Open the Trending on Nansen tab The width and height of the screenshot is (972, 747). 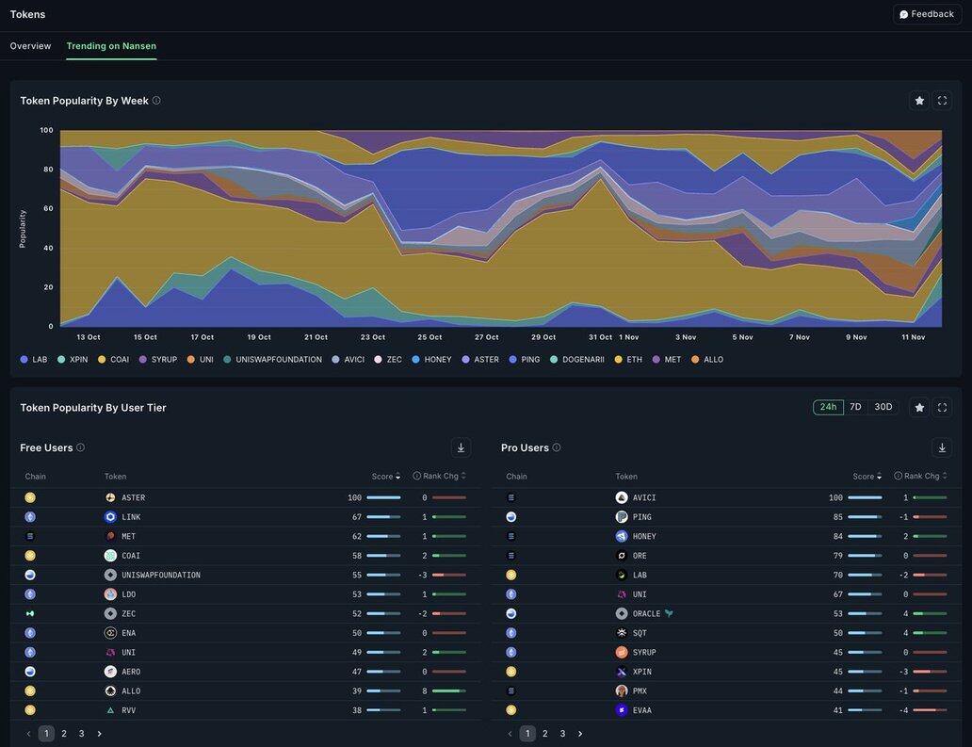pos(111,46)
